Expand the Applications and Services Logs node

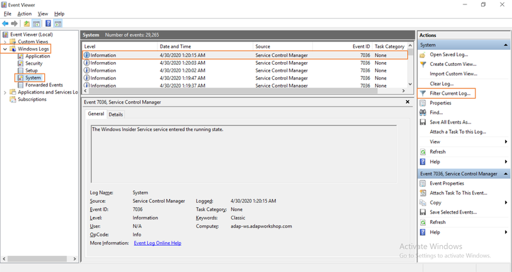tap(5, 92)
